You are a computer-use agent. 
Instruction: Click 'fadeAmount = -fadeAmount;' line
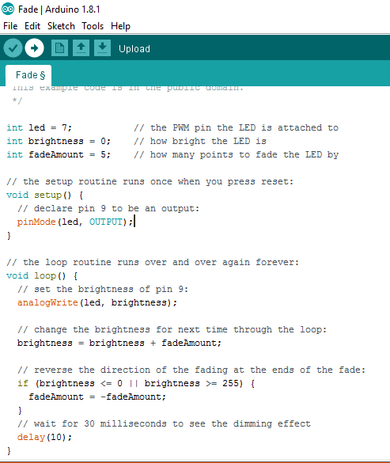(x=97, y=397)
